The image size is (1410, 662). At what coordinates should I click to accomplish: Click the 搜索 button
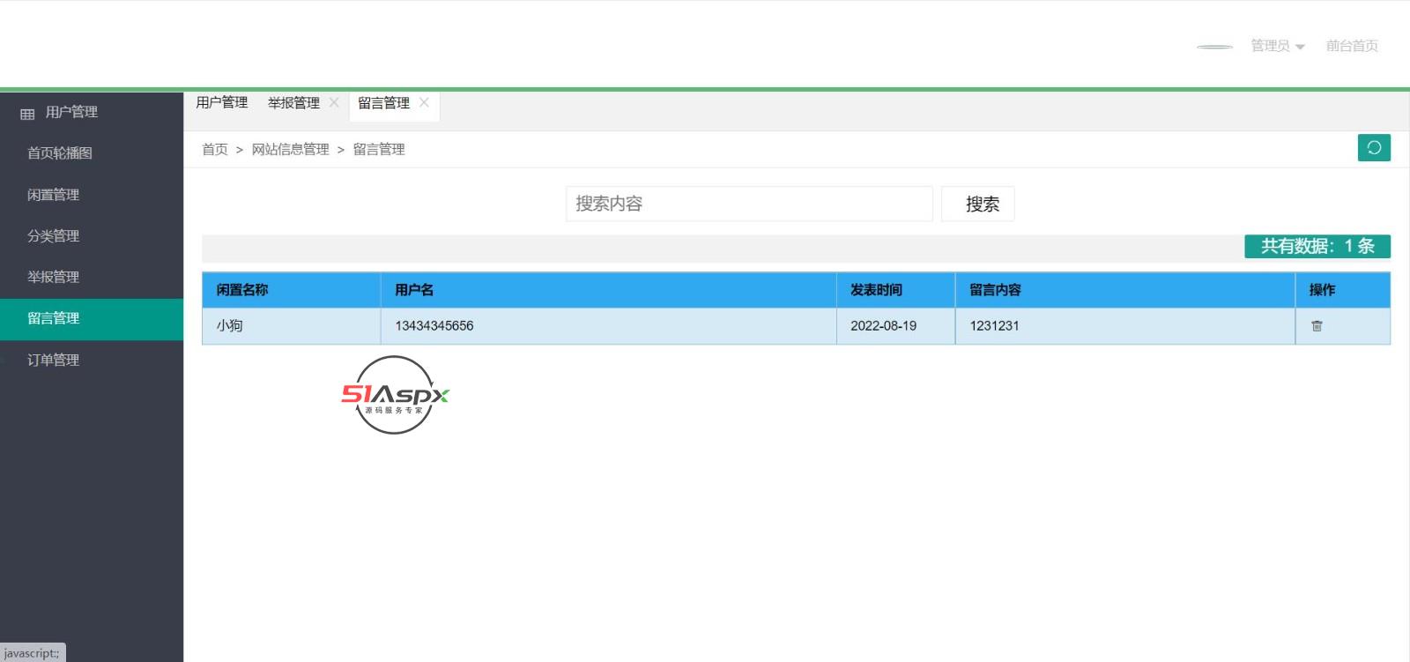pyautogui.click(x=978, y=204)
